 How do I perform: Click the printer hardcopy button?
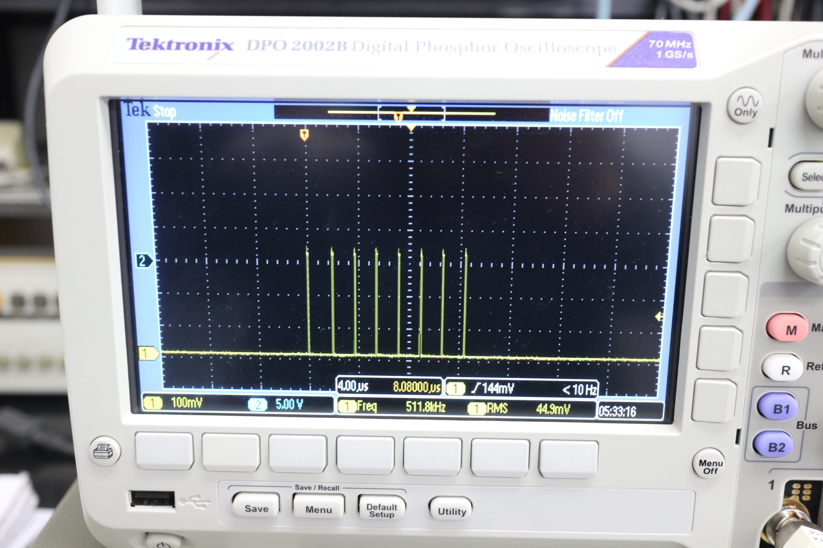coord(104,451)
